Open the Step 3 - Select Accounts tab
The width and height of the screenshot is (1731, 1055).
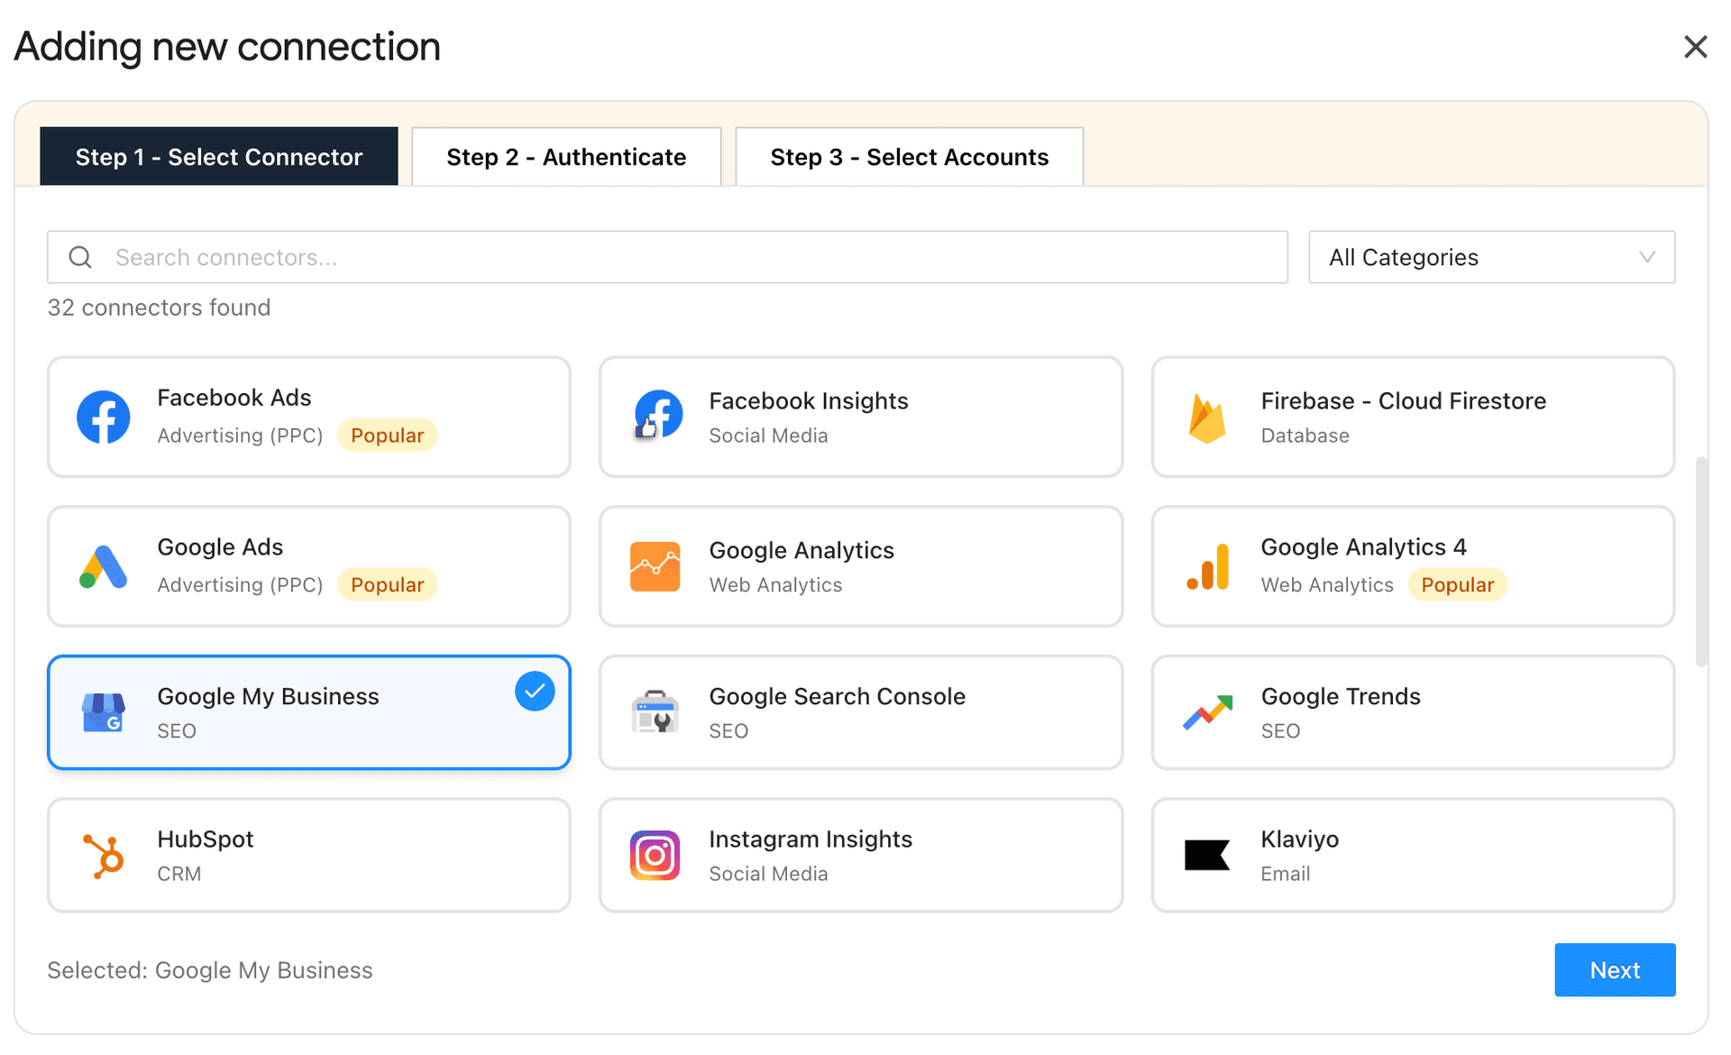pyautogui.click(x=909, y=156)
